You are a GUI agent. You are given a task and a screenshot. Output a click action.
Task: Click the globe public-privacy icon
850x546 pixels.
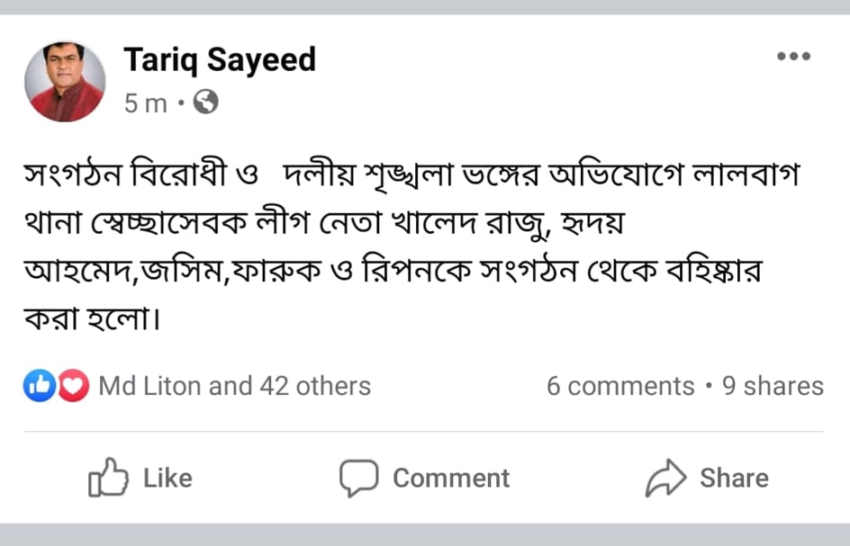click(206, 103)
